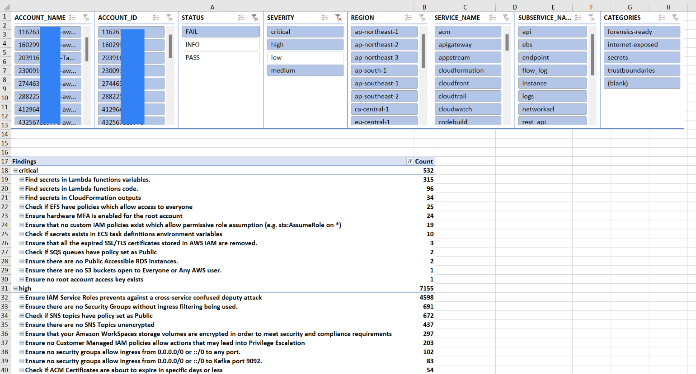Toggle the critical filter in SEVERITY slicer
The width and height of the screenshot is (696, 374).
click(305, 32)
